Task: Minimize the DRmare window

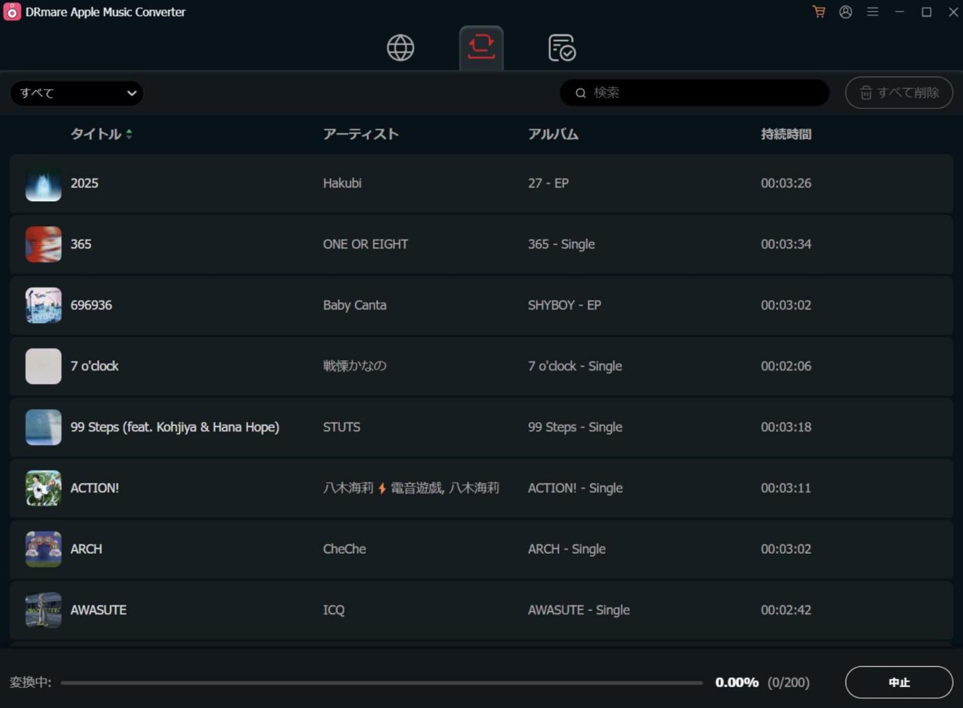Action: tap(899, 12)
